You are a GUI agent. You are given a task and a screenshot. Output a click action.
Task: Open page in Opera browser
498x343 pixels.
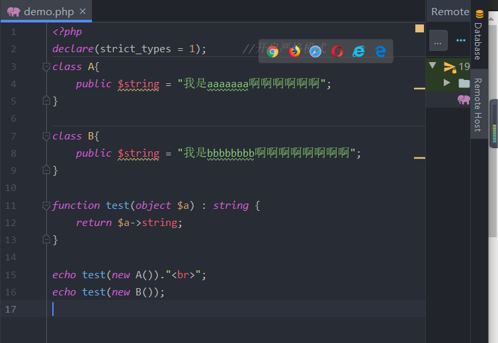337,52
